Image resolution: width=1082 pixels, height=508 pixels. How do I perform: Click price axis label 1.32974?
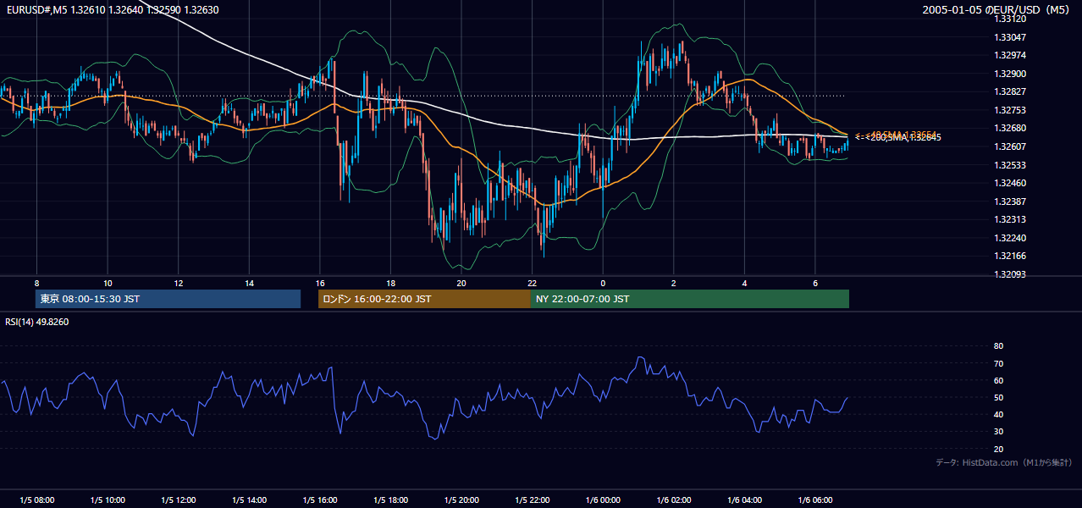(x=1010, y=55)
